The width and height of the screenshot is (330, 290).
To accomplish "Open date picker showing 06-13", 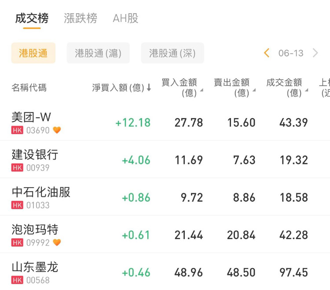I will tap(291, 53).
